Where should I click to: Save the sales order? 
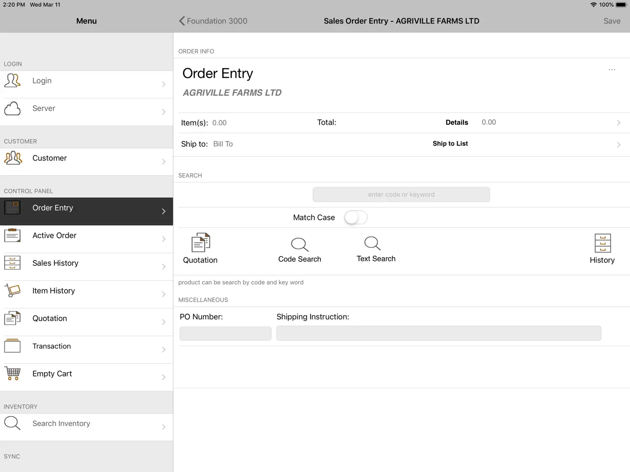point(612,21)
